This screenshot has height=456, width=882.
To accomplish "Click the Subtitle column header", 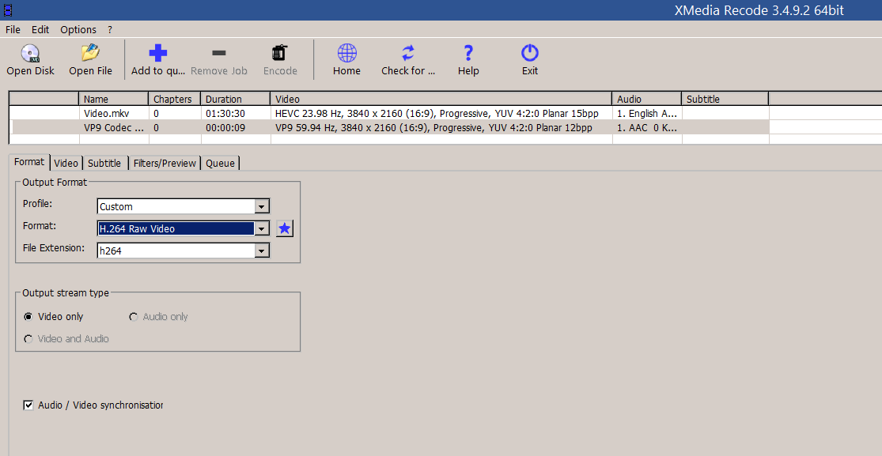I will [x=725, y=99].
